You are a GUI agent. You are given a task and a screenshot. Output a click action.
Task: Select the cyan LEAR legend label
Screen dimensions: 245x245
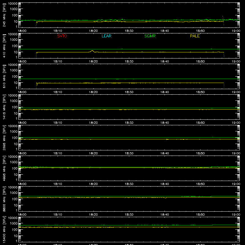(106, 36)
